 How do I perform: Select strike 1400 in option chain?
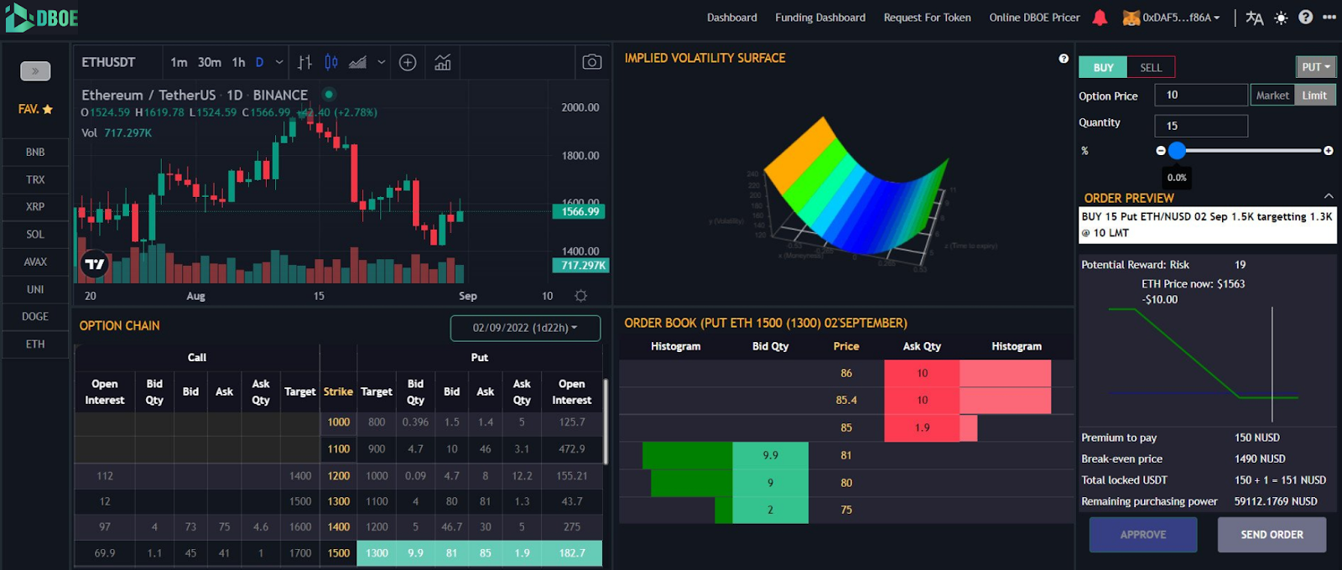339,527
